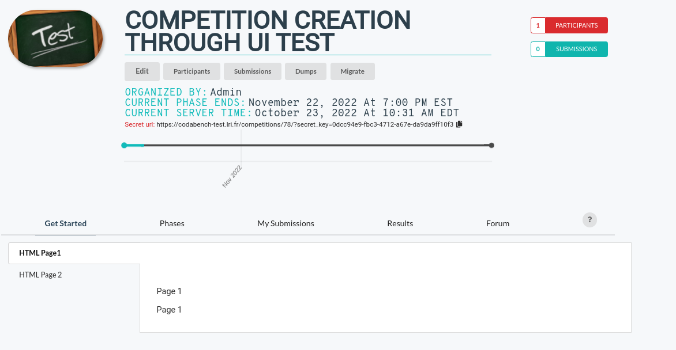Switch to the HTML Page 2 side tab
Viewport: 676px width, 350px height.
(40, 275)
